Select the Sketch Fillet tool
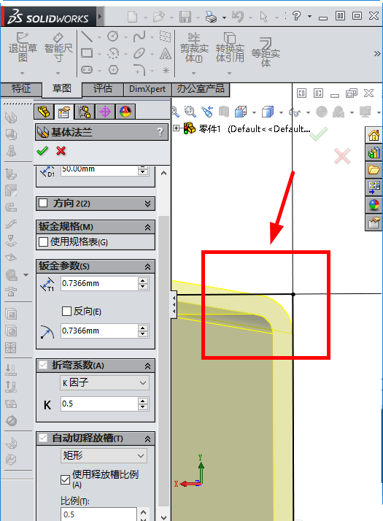 (x=139, y=70)
